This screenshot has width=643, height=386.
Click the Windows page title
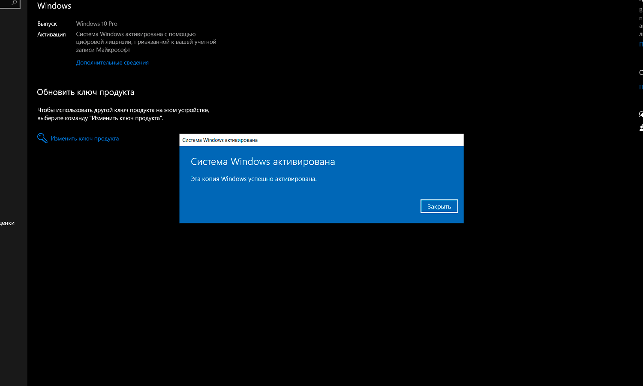click(54, 6)
